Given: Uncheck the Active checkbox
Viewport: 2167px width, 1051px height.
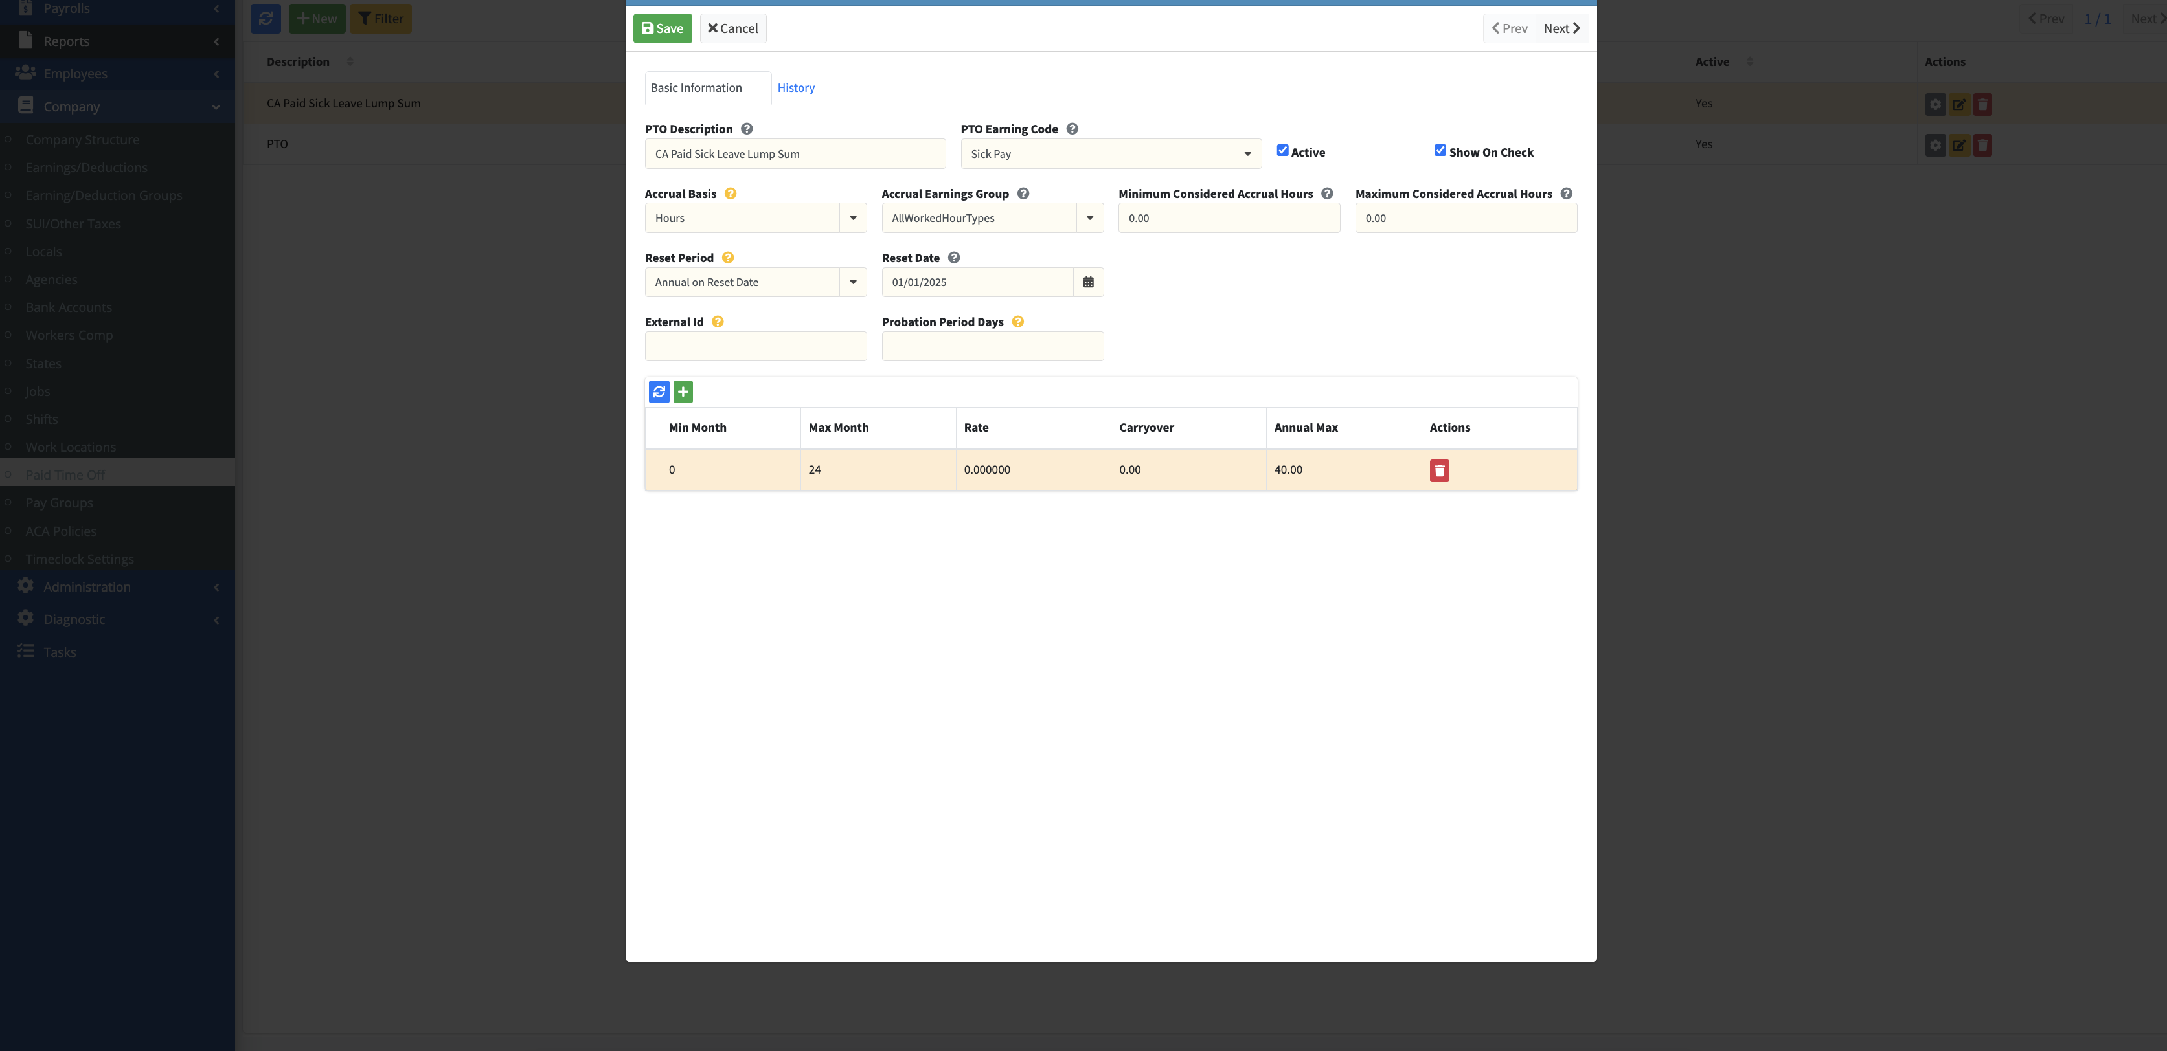Looking at the screenshot, I should (1282, 151).
